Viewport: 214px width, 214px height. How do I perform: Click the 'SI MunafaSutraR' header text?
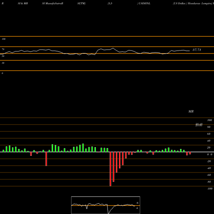pos(53,3)
